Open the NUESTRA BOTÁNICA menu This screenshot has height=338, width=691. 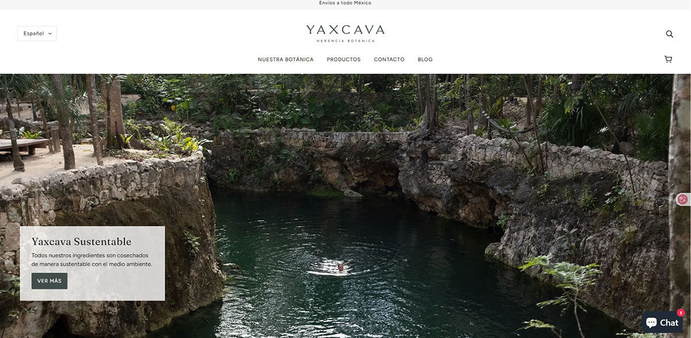click(286, 59)
